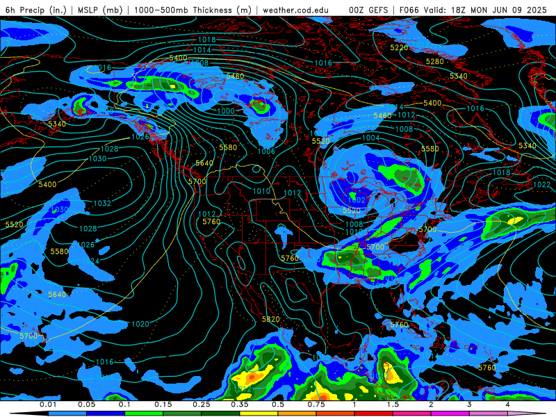This screenshot has width=556, height=417.
Task: Select the 1.5 legend value
Action: pos(393,404)
